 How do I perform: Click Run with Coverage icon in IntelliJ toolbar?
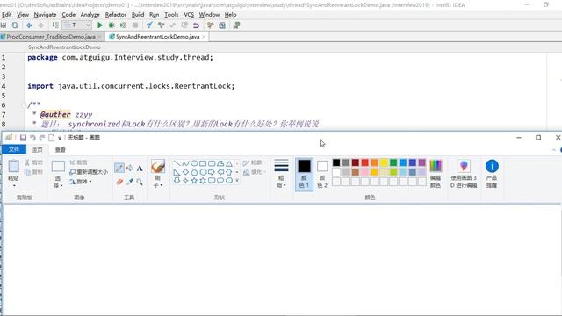[123, 25]
